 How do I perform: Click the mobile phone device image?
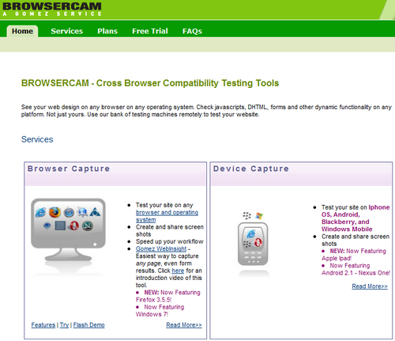253,244
